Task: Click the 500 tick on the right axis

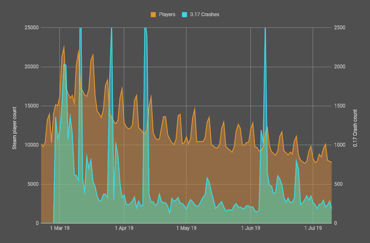Action: [x=339, y=184]
